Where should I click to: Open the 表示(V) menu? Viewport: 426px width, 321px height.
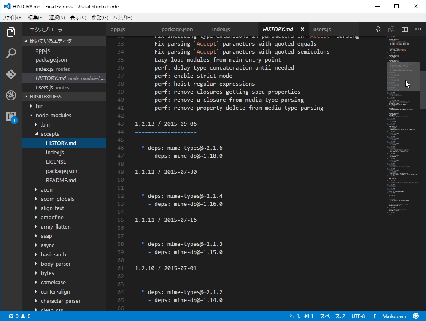tap(78, 17)
